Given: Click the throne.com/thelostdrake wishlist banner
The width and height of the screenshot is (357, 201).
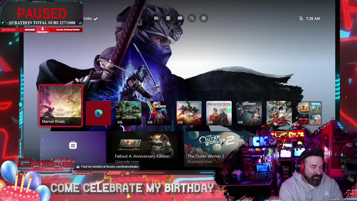Looking at the screenshot, I should [x=107, y=167].
